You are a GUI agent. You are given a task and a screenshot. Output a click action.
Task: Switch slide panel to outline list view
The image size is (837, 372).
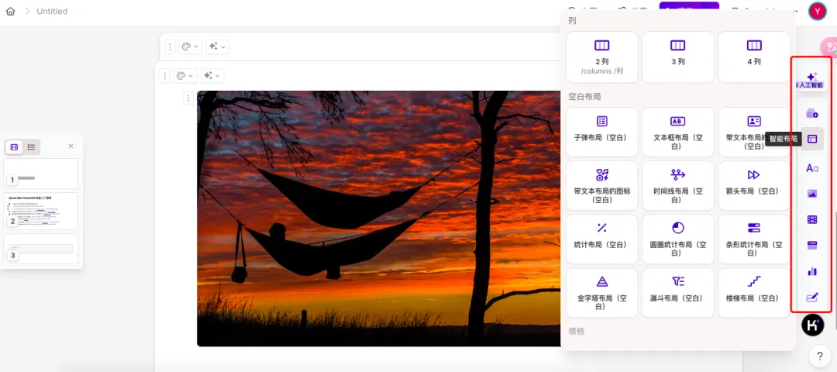pos(31,146)
